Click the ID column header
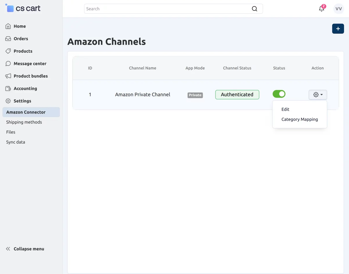349x274 pixels. coord(90,68)
